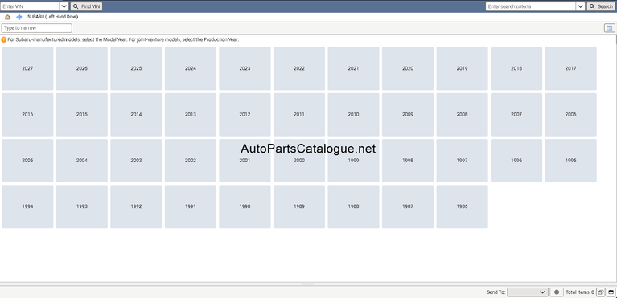Open the 2009 year tile

pos(408,114)
